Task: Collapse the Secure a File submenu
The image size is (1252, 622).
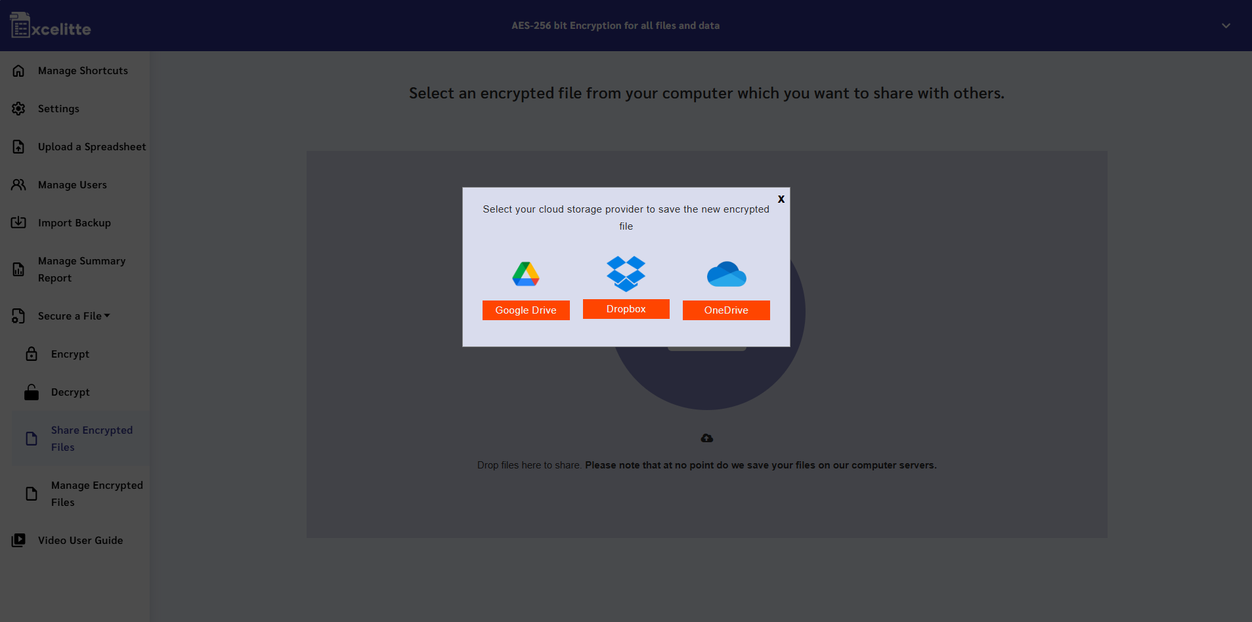Action: point(74,316)
